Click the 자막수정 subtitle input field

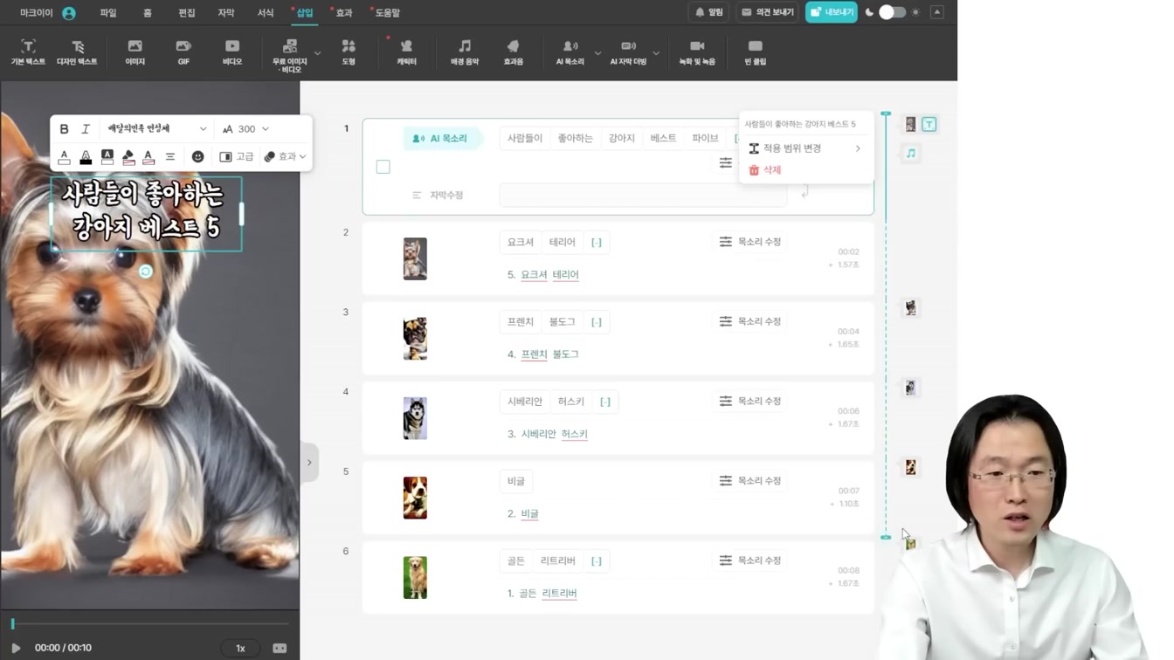(643, 196)
